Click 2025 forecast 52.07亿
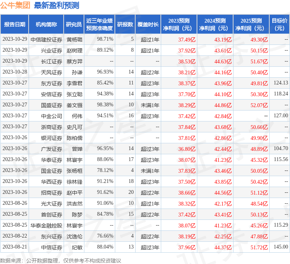Image resolution: width=290 pixels, height=264 pixels. [x=259, y=105]
